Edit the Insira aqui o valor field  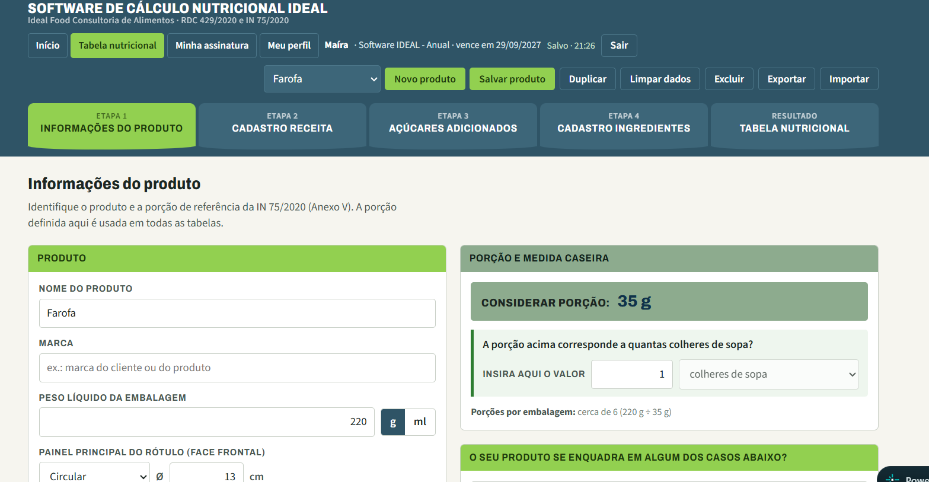(631, 374)
